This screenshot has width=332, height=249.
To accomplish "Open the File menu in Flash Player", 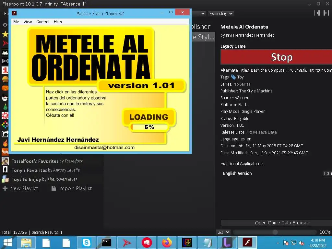I will coord(16,22).
